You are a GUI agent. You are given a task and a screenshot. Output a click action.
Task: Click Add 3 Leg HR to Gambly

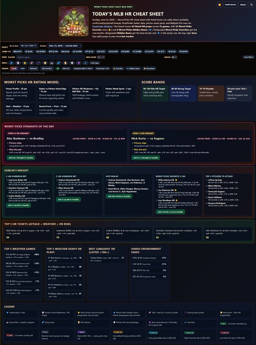(19, 205)
